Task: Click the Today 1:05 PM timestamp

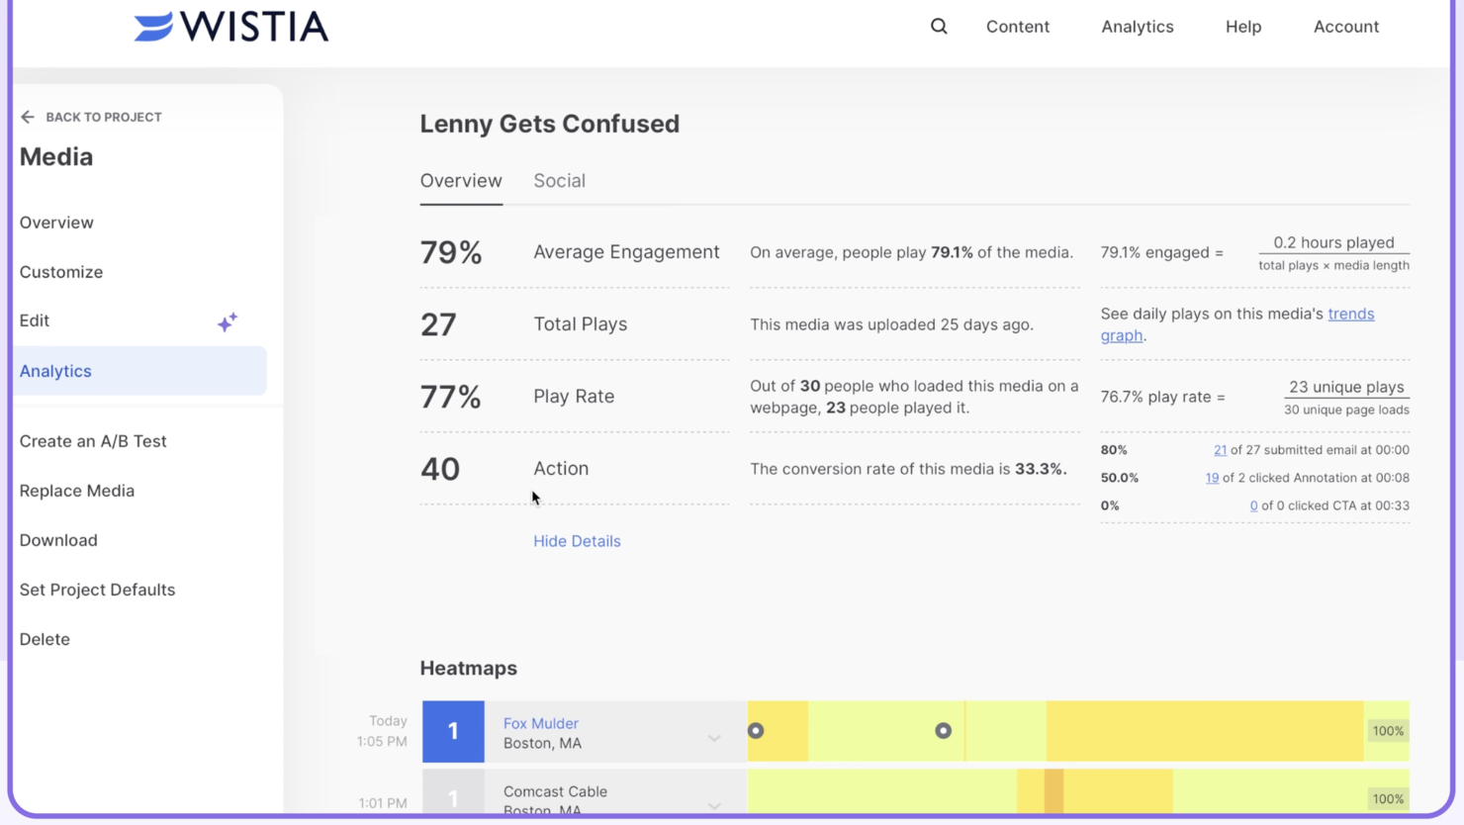Action: click(x=383, y=731)
